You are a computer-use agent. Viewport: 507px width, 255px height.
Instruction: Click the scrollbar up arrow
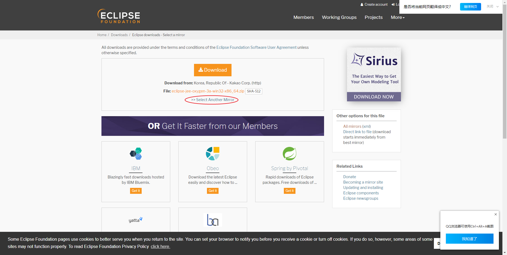[505, 2]
